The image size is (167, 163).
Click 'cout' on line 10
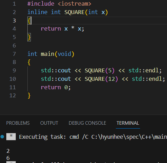(64, 79)
